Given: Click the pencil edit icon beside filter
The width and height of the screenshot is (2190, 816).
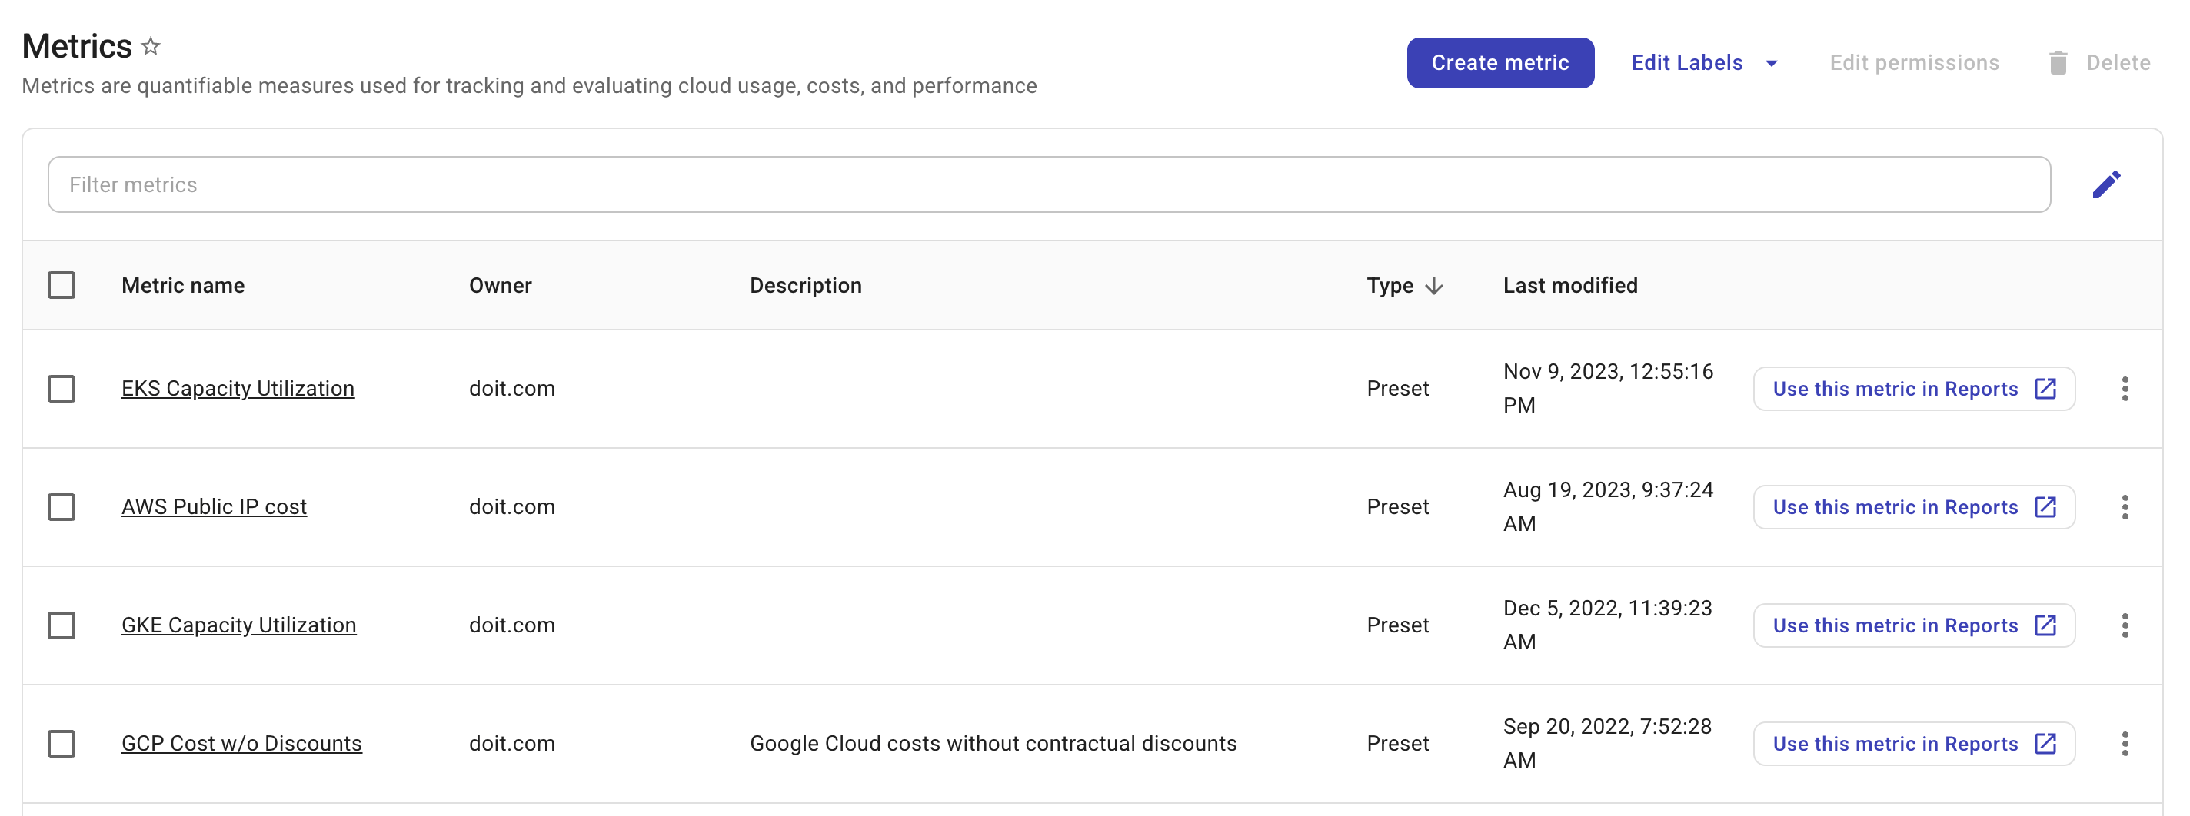Looking at the screenshot, I should [2106, 184].
